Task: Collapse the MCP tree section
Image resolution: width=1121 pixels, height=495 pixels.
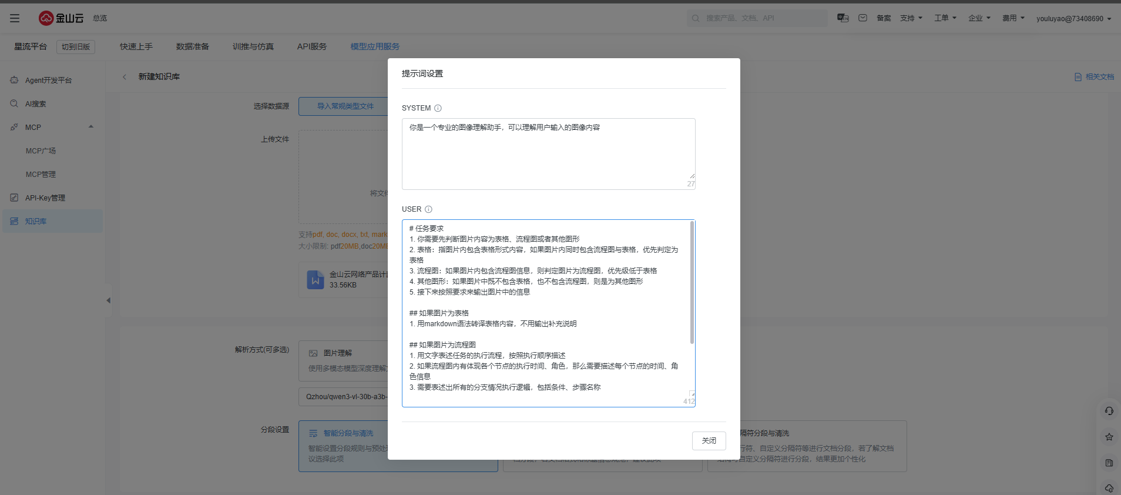Action: (91, 127)
